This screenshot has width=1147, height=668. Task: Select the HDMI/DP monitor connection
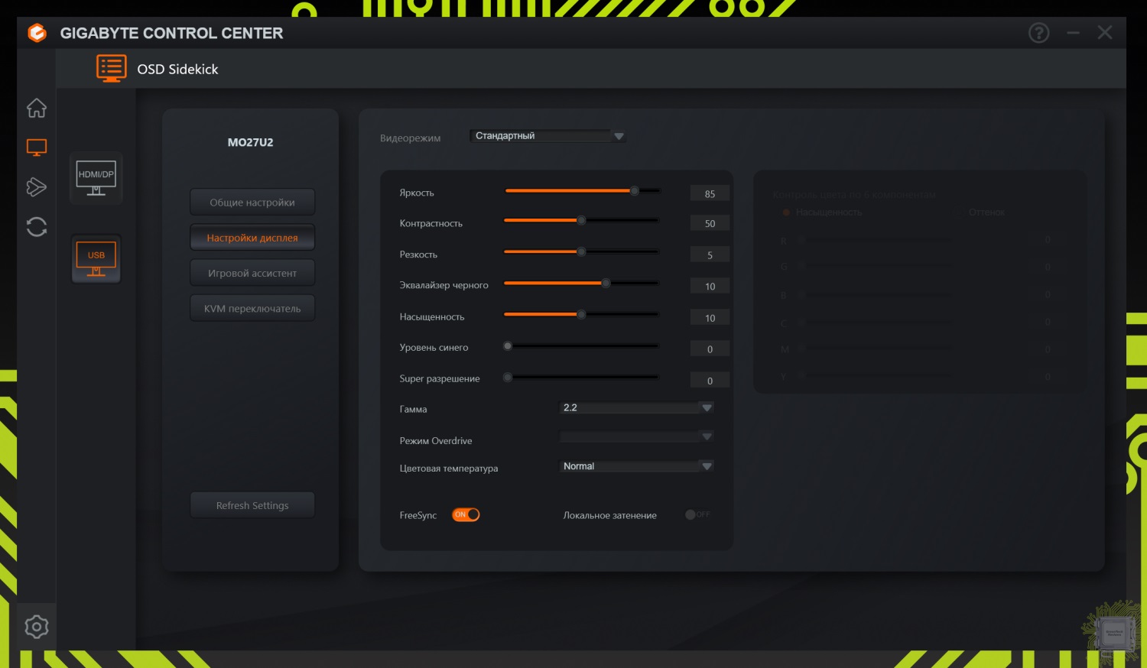(x=96, y=178)
